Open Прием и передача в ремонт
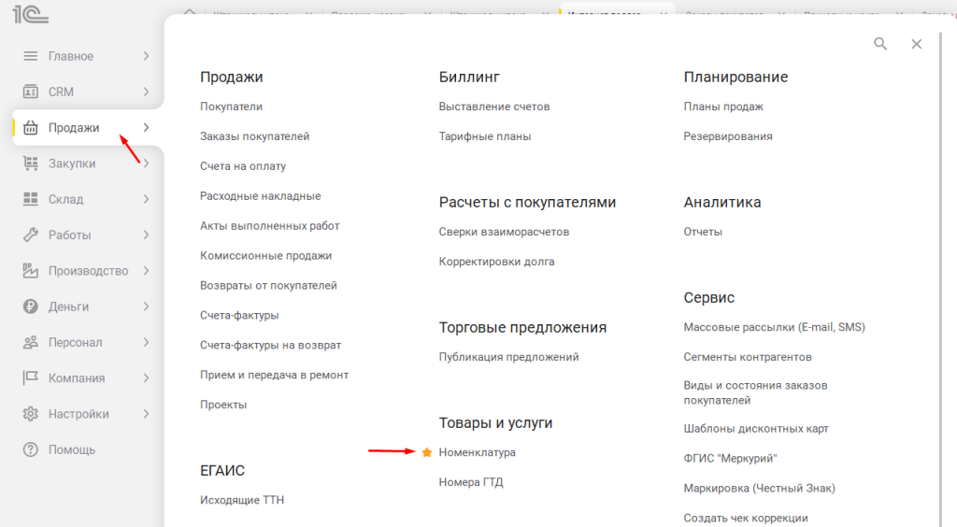957x527 pixels. 274,375
